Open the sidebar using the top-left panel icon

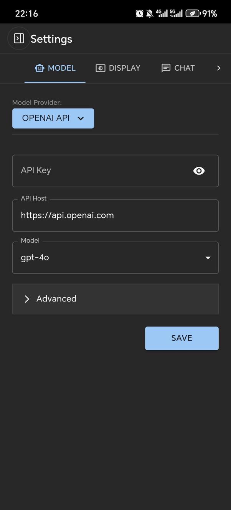click(18, 38)
